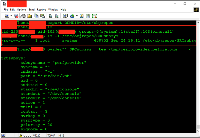Click the printer icon in toolbar
Image resolution: width=200 pixels, height=138 pixels.
[23, 16]
